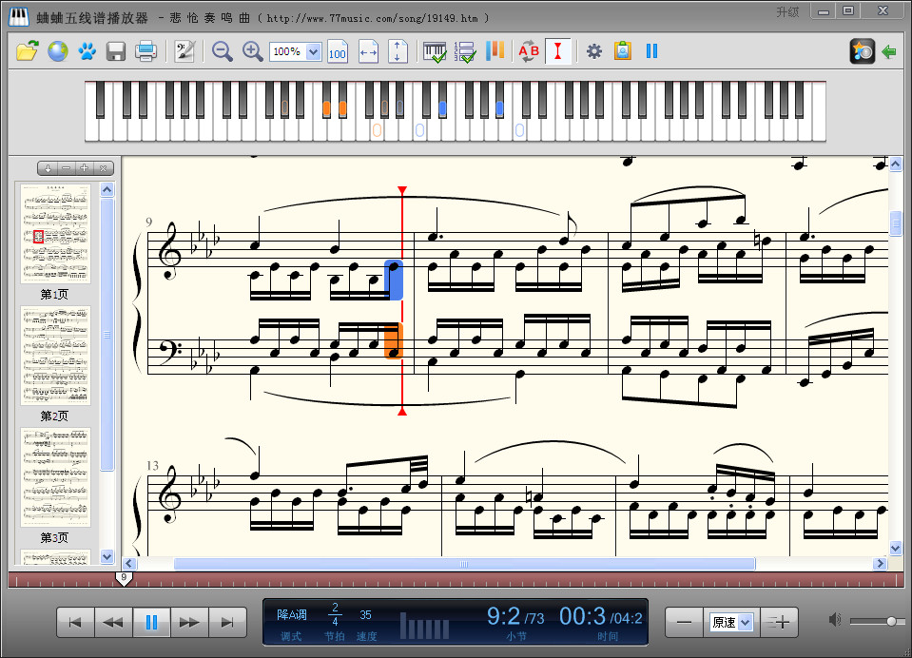Zoom out of the score

[x=222, y=51]
